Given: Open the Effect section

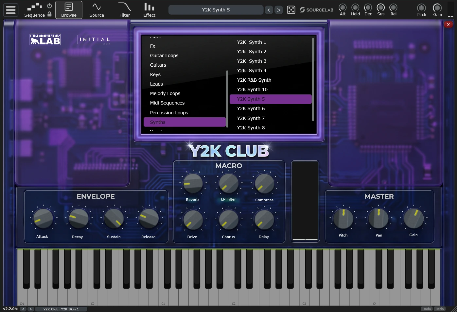Looking at the screenshot, I should (149, 10).
